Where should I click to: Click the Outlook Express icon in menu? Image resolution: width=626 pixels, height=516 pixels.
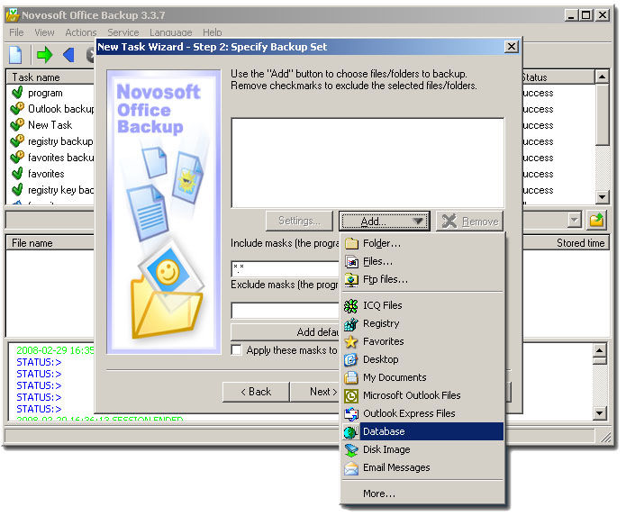(x=351, y=414)
